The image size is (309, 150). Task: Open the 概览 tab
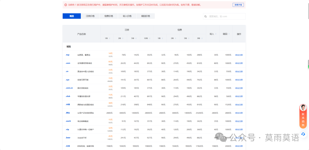tap(72, 16)
